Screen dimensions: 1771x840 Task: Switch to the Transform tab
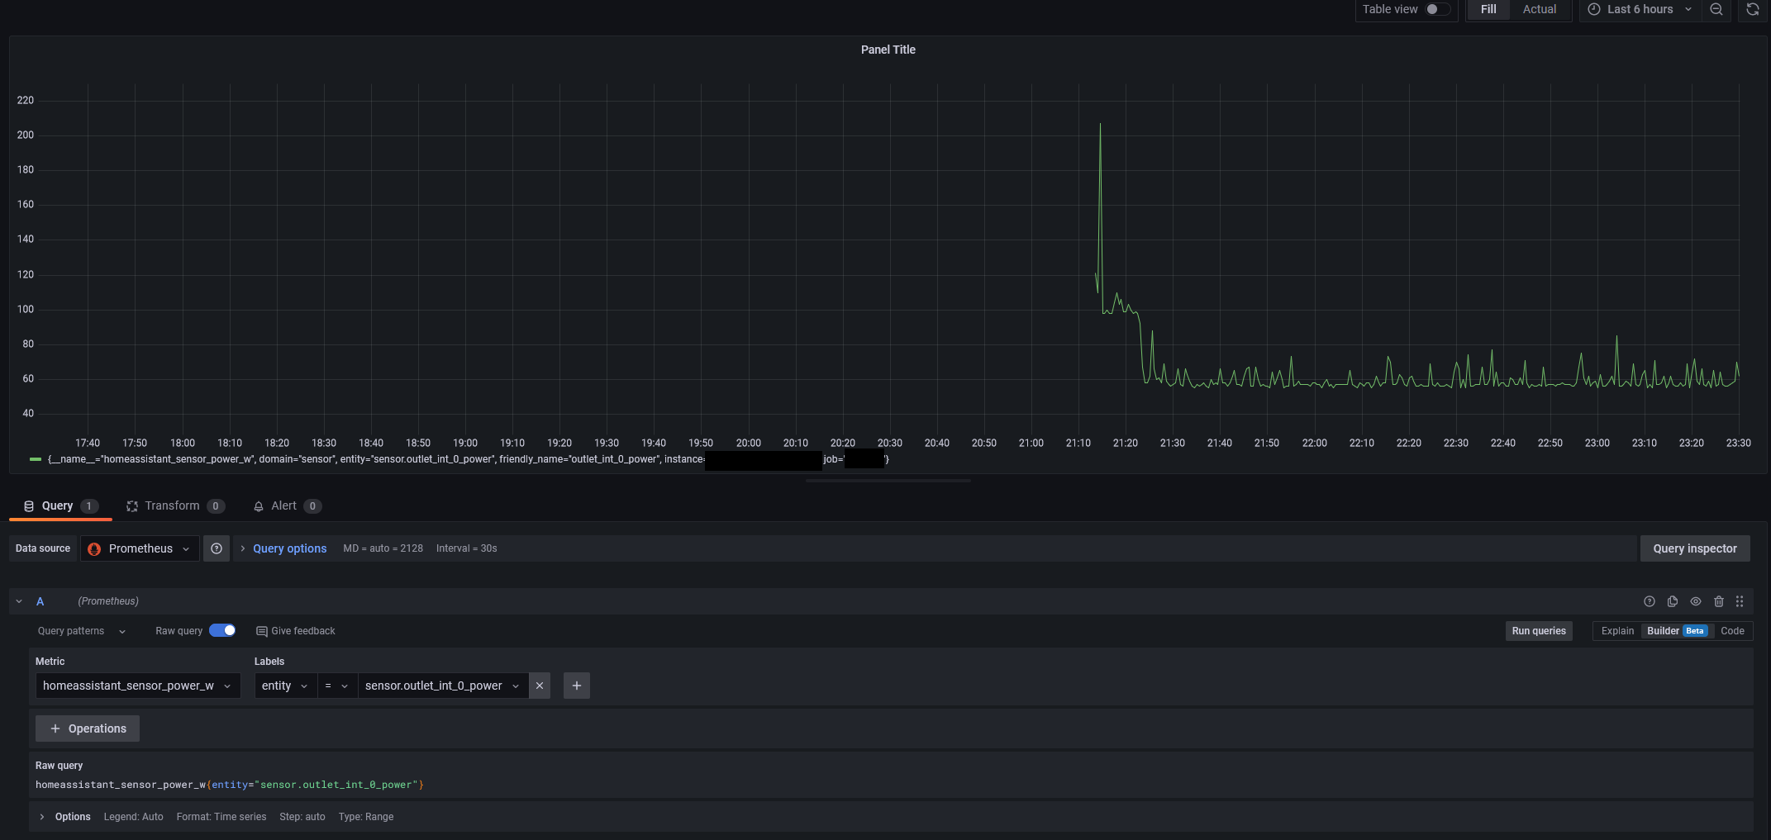coord(174,505)
